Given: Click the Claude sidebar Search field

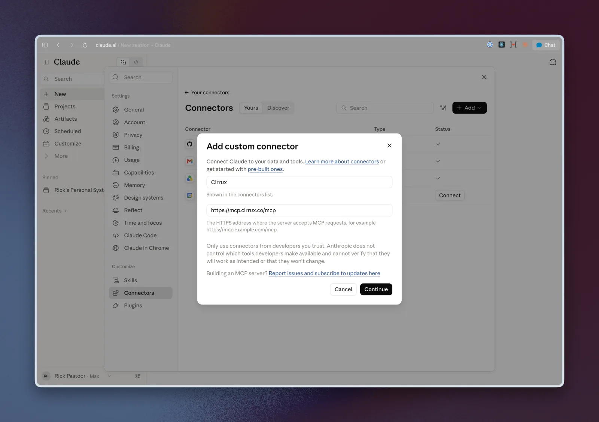Looking at the screenshot, I should [x=72, y=79].
